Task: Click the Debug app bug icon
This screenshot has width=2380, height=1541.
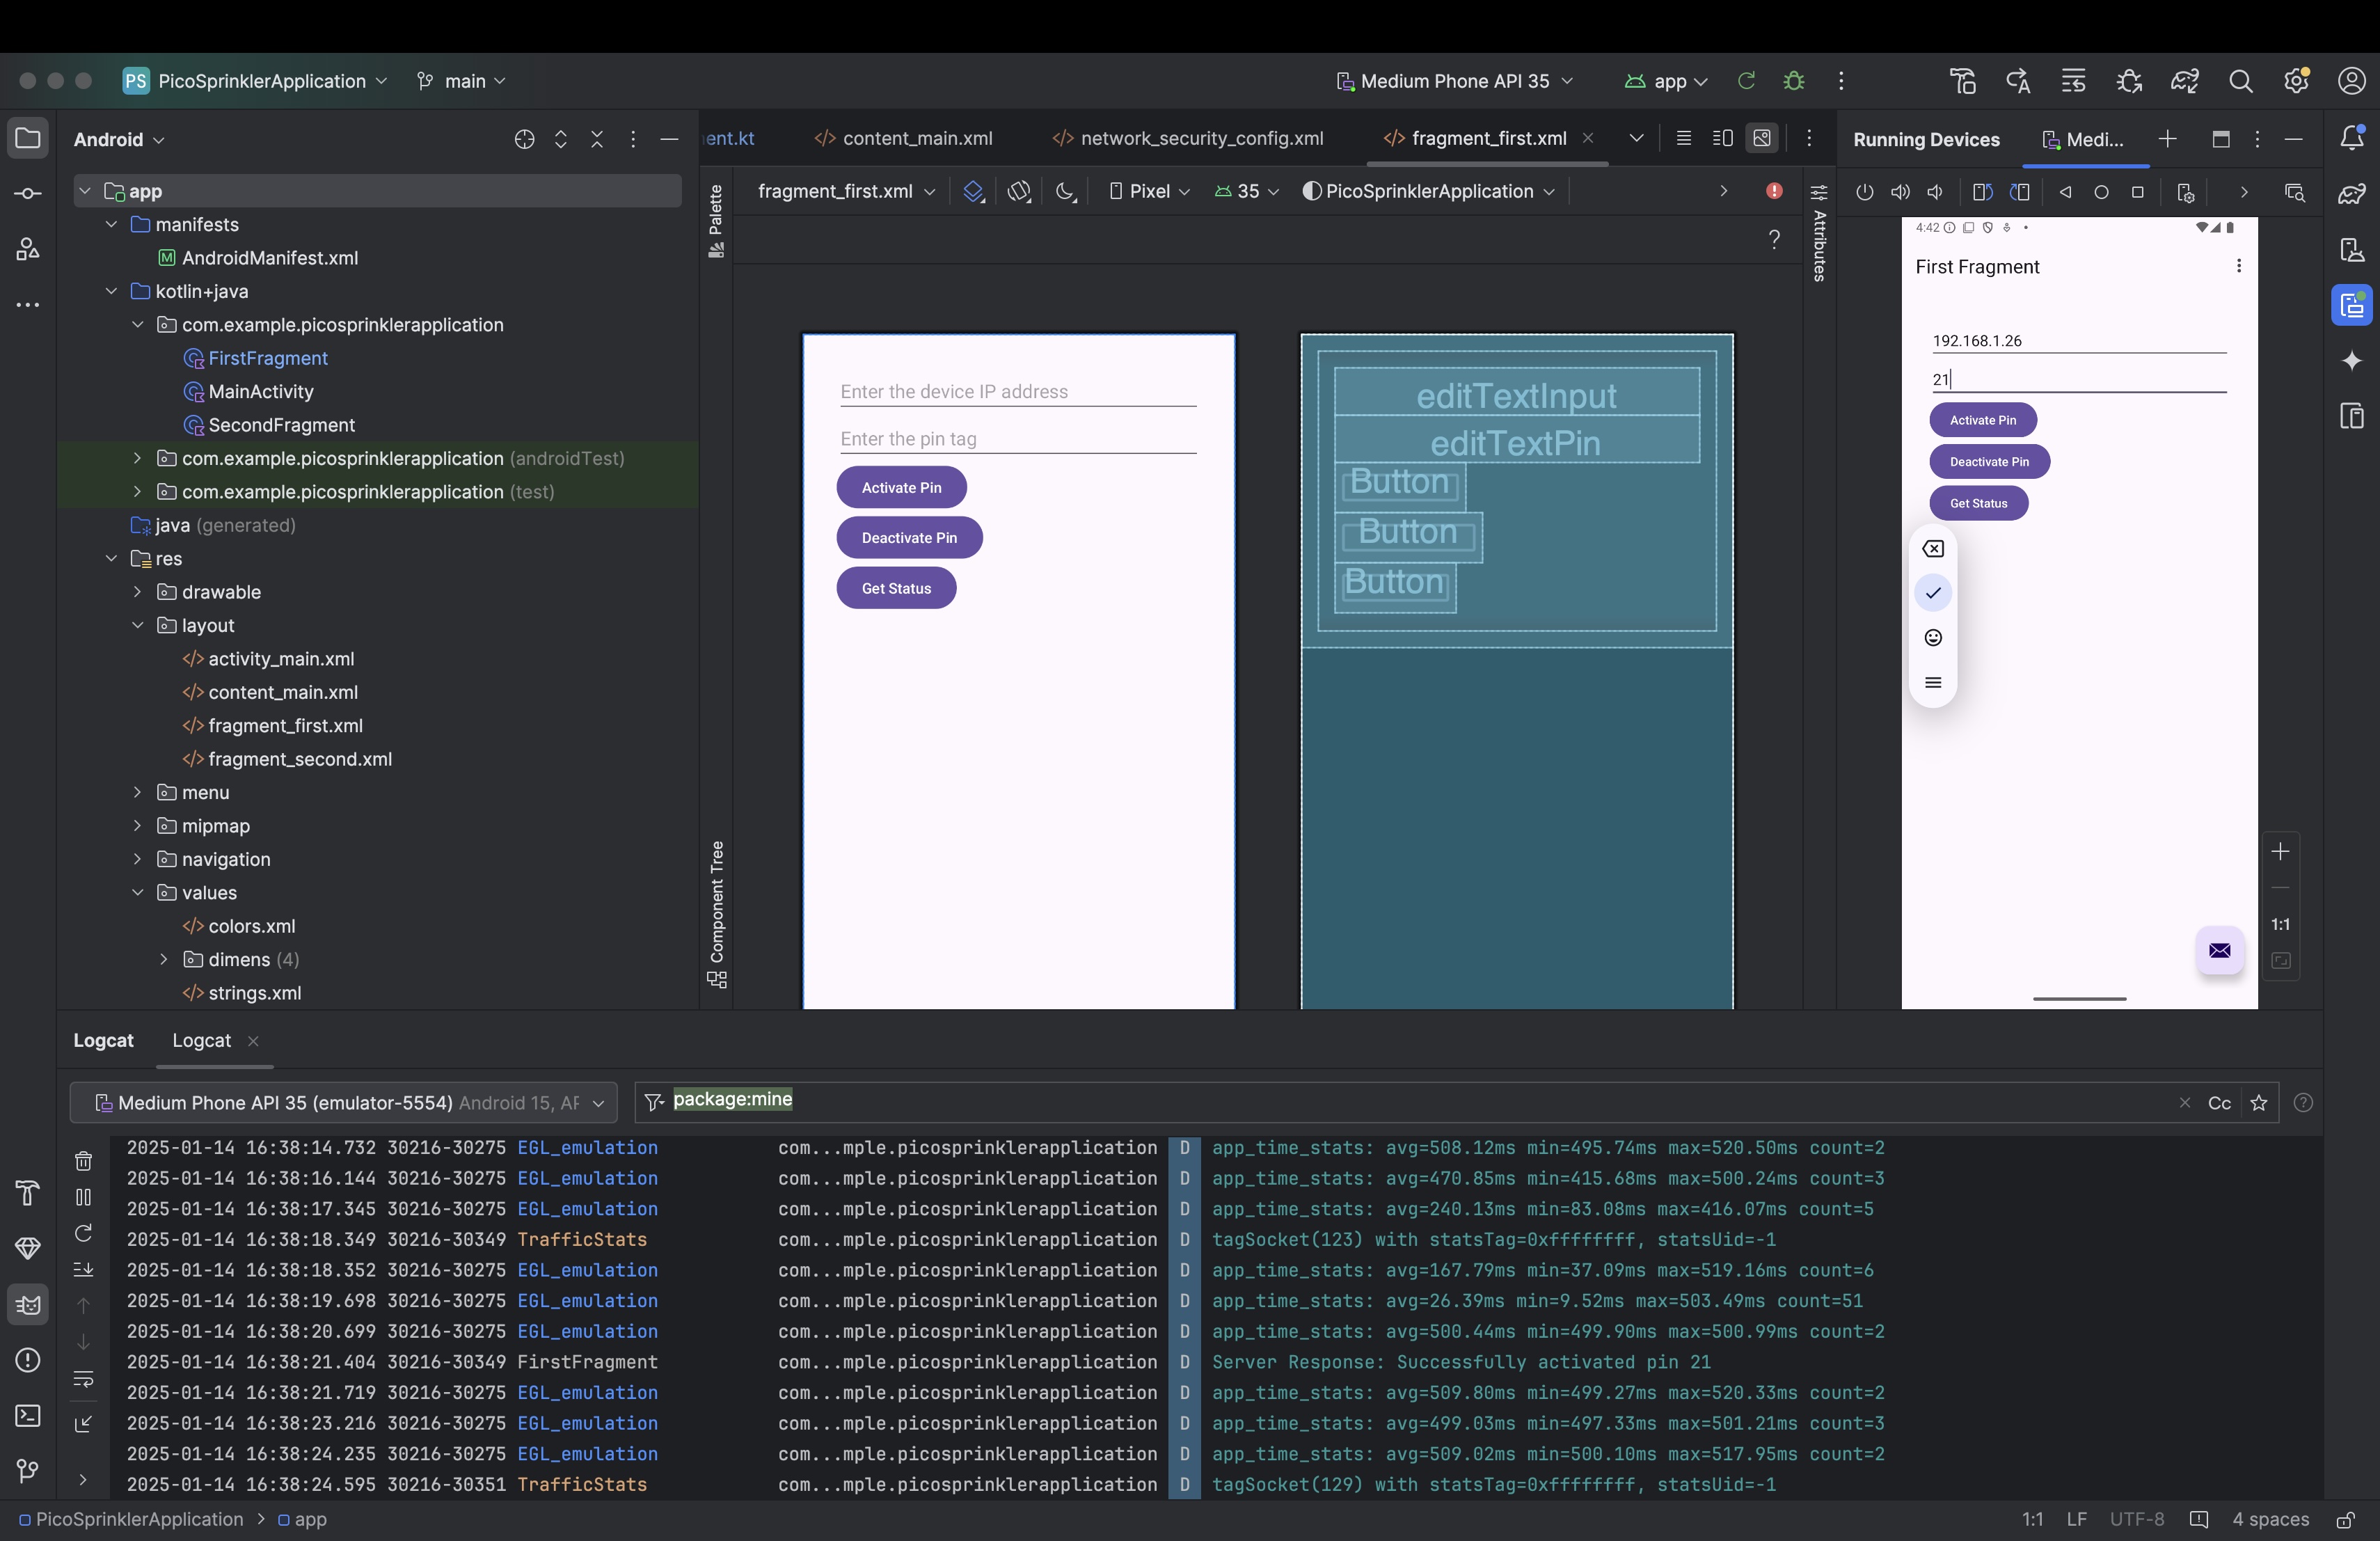Action: [1794, 81]
